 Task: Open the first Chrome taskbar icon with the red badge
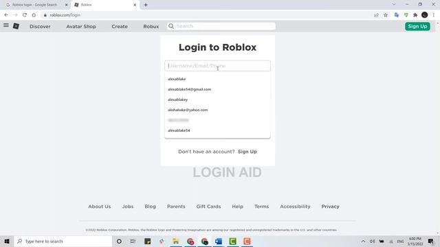tap(190, 241)
